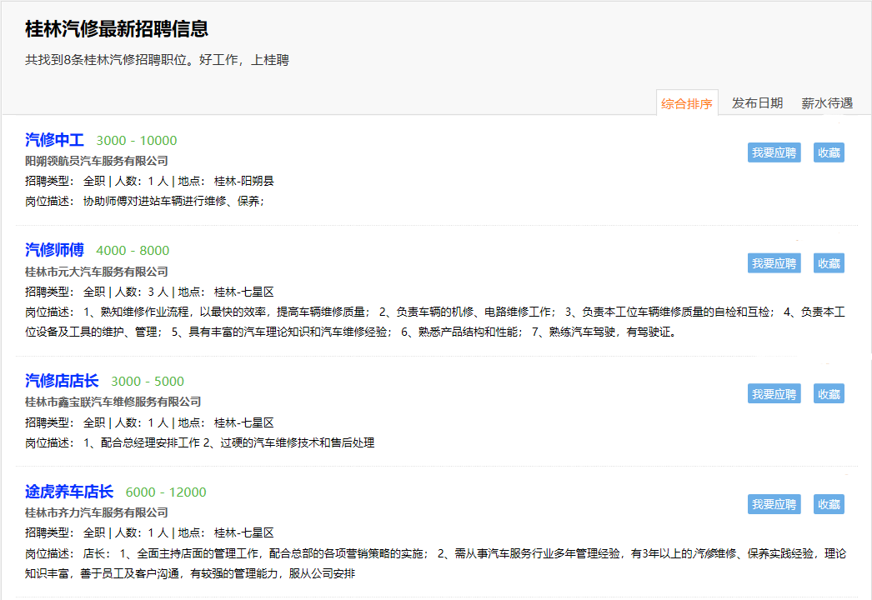
Task: Open the 途虎养车店长 job title link
Action: click(69, 492)
